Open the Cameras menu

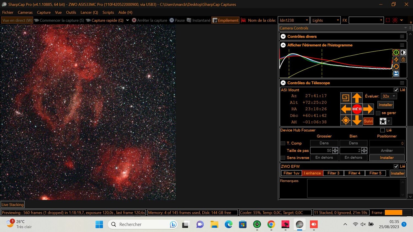(x=25, y=12)
